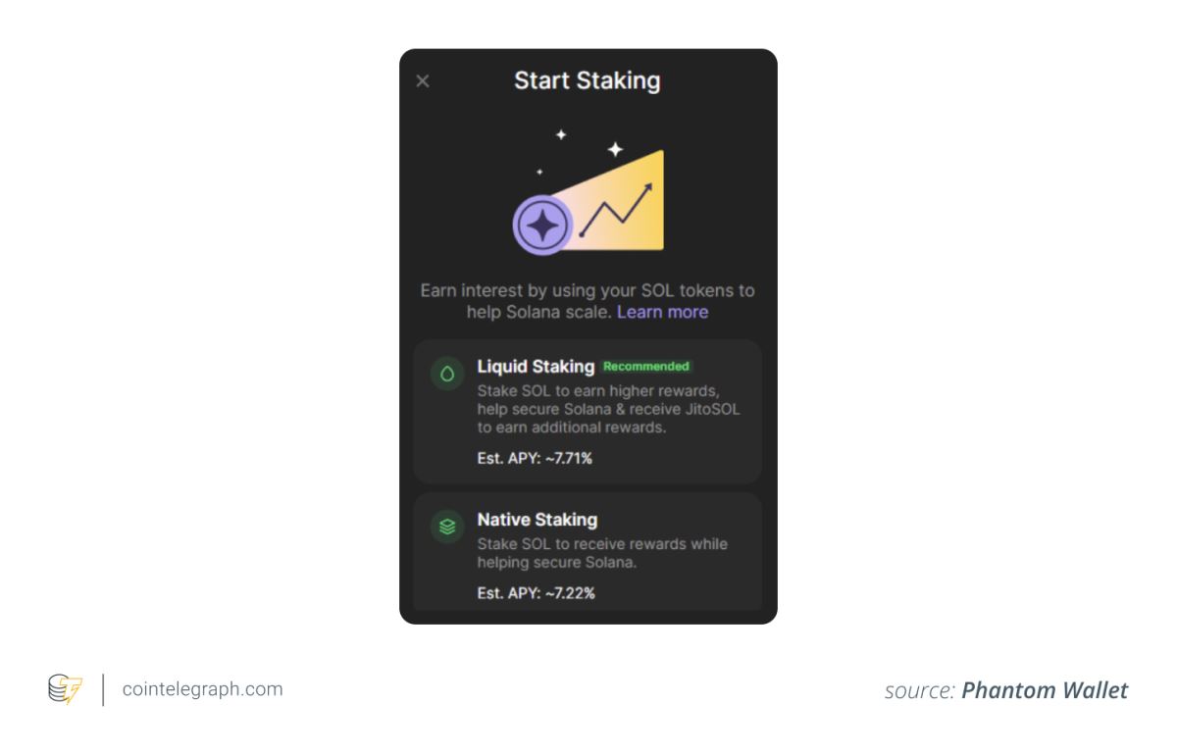This screenshot has height=755, width=1177.
Task: Select the Liquid Staking title
Action: [536, 366]
